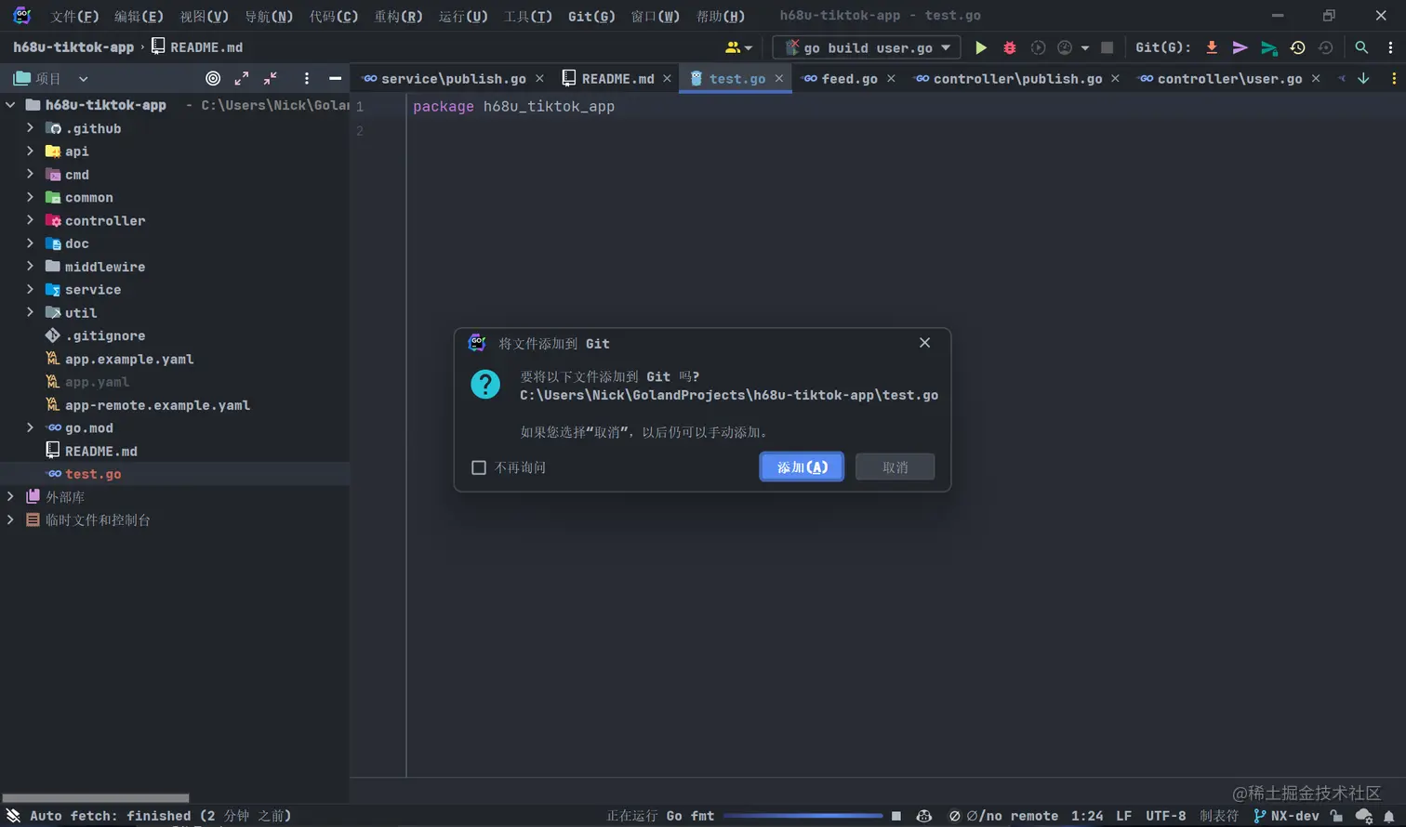Viewport: 1406px width, 827px height.
Task: Update project with Git pull arrow
Action: (x=1212, y=47)
